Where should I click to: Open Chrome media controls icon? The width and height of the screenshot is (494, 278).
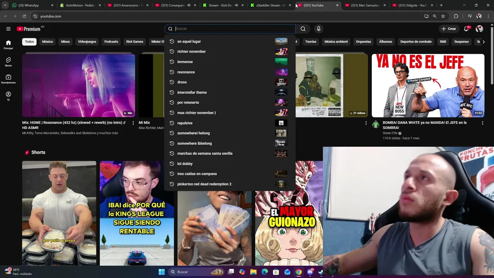(470, 16)
